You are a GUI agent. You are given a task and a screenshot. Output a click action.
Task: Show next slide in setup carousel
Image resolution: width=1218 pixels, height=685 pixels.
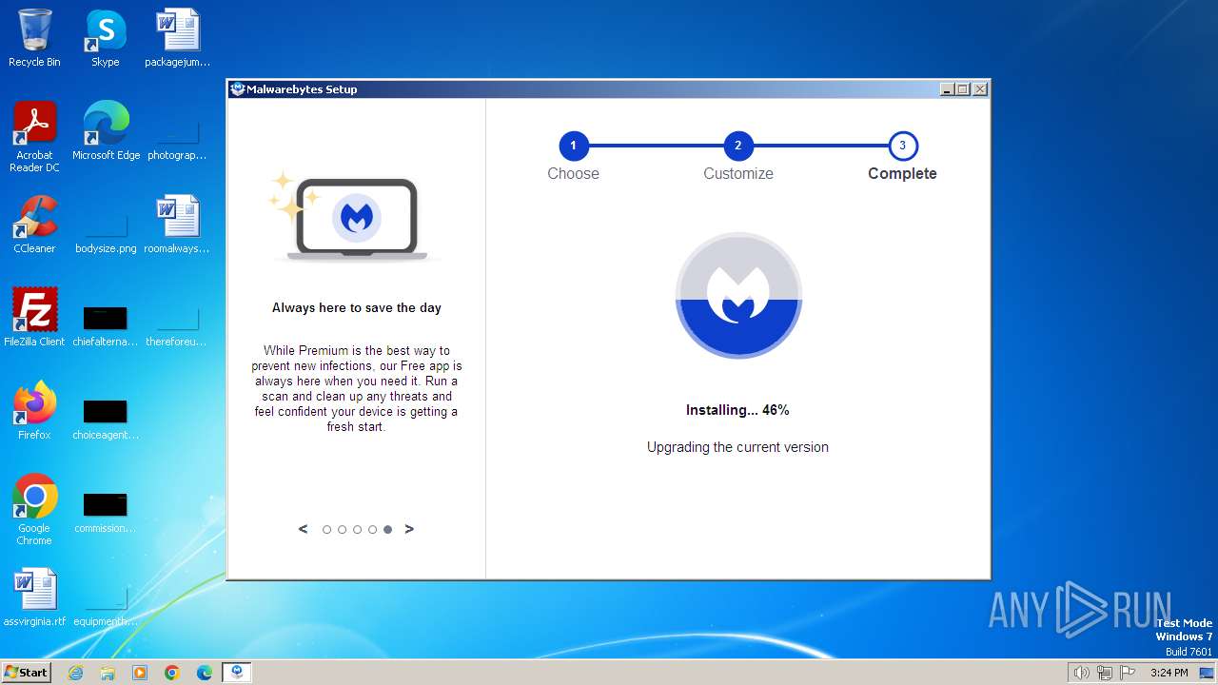409,529
